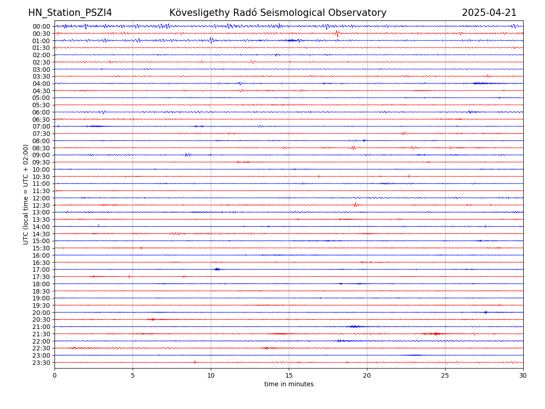This screenshot has width=545, height=409.
Task: Click the red spike on the 00:30 trace
Action: 337,33
